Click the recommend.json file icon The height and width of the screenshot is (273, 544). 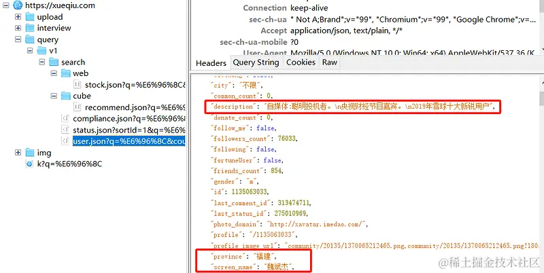pyautogui.click(x=78, y=107)
